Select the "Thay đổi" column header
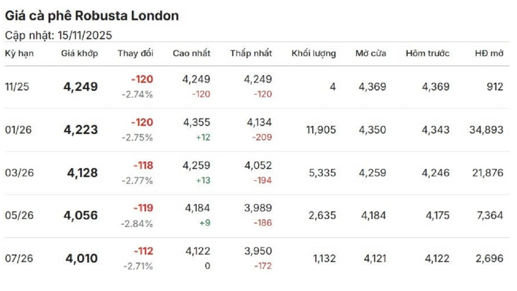Viewport: 517px width, 291px height. pos(135,53)
